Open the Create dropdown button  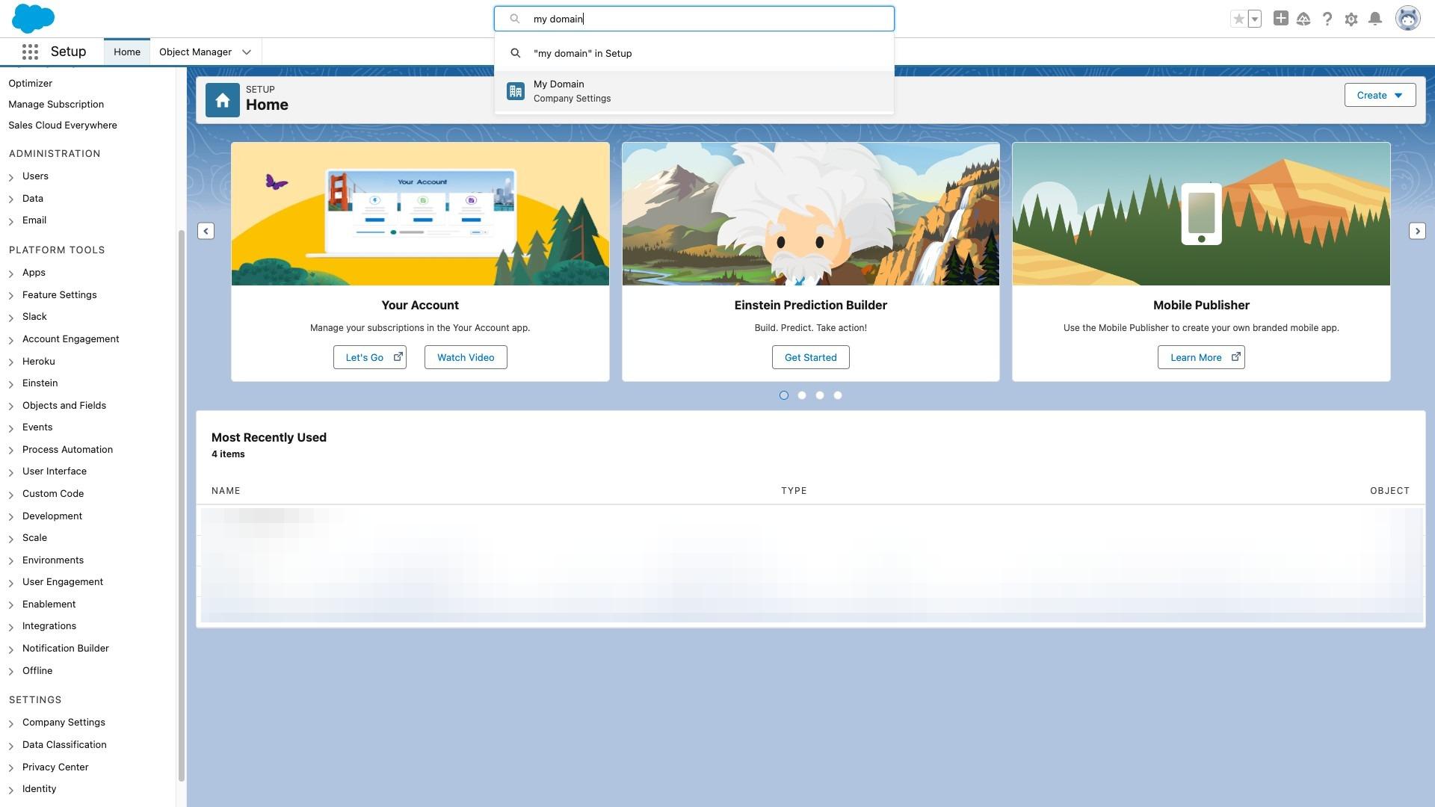(1380, 95)
